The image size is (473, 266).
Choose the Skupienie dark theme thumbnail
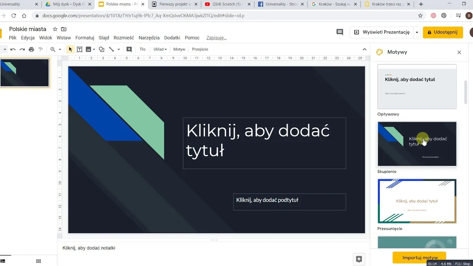417,144
